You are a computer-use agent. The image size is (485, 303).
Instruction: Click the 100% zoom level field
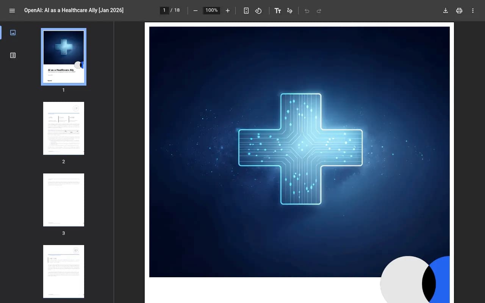click(x=211, y=10)
